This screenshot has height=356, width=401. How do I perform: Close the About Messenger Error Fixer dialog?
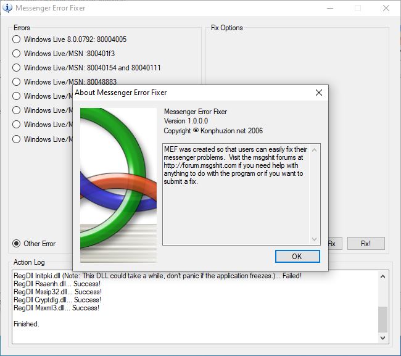[x=319, y=93]
